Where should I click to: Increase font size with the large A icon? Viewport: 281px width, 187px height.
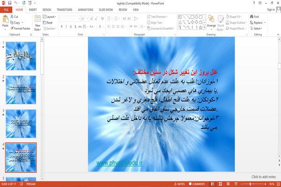[x=92, y=19]
